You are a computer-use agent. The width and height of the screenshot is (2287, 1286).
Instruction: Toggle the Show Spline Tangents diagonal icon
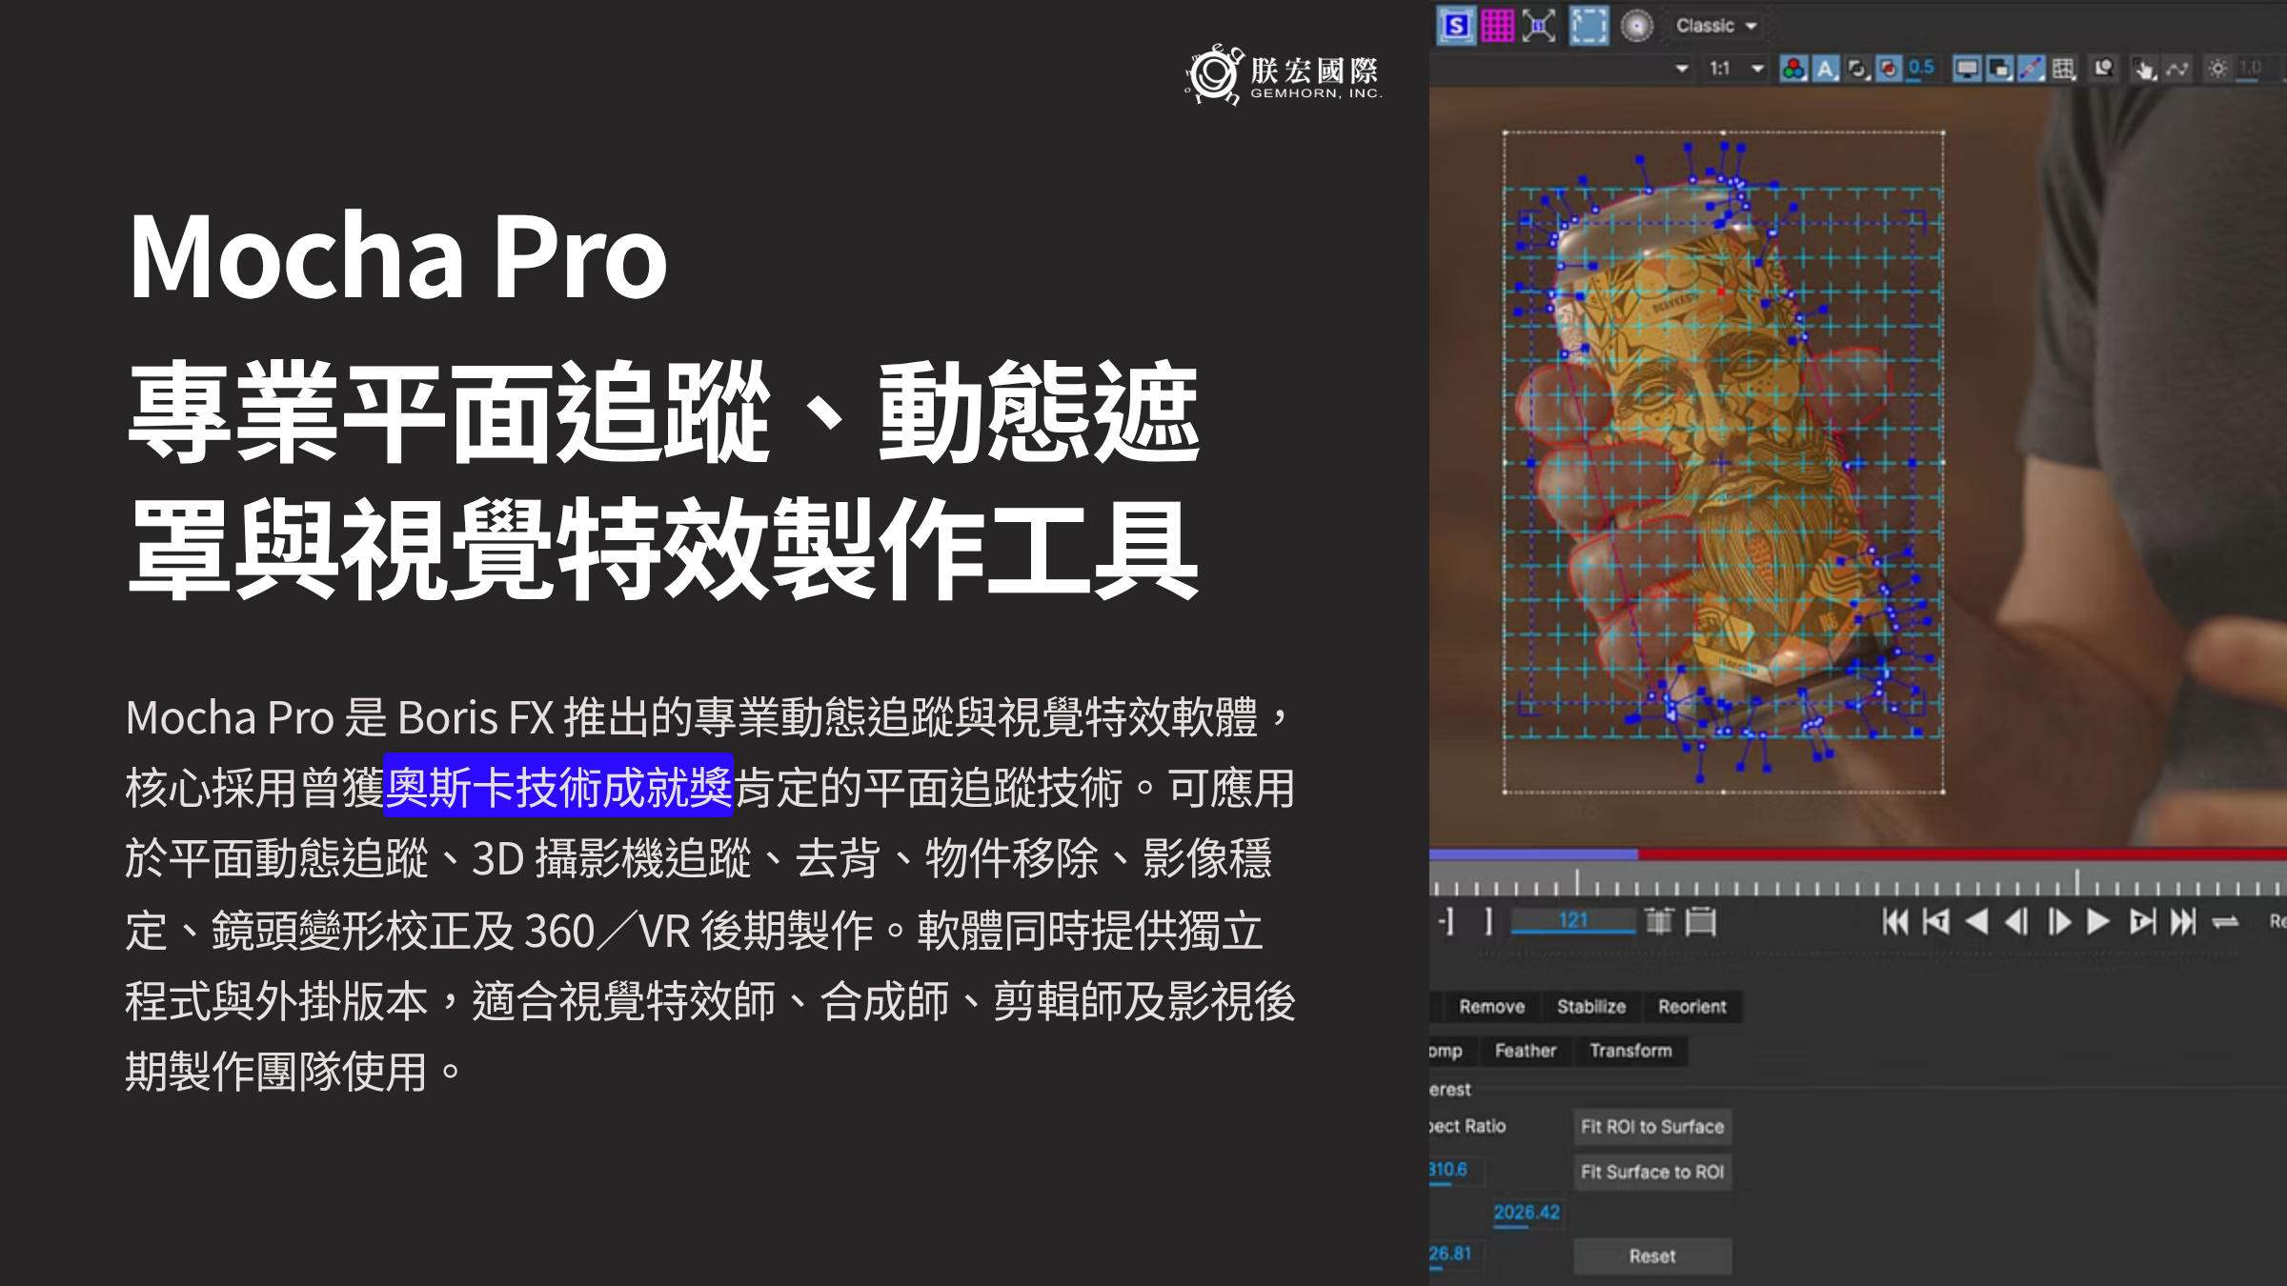tap(2031, 69)
